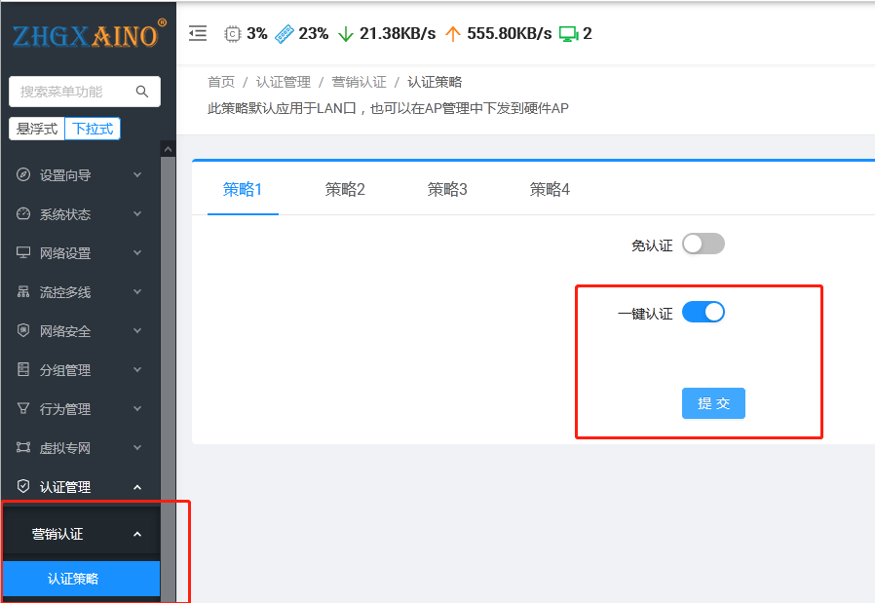This screenshot has width=875, height=603.
Task: Click the green download speed arrow
Action: click(345, 33)
